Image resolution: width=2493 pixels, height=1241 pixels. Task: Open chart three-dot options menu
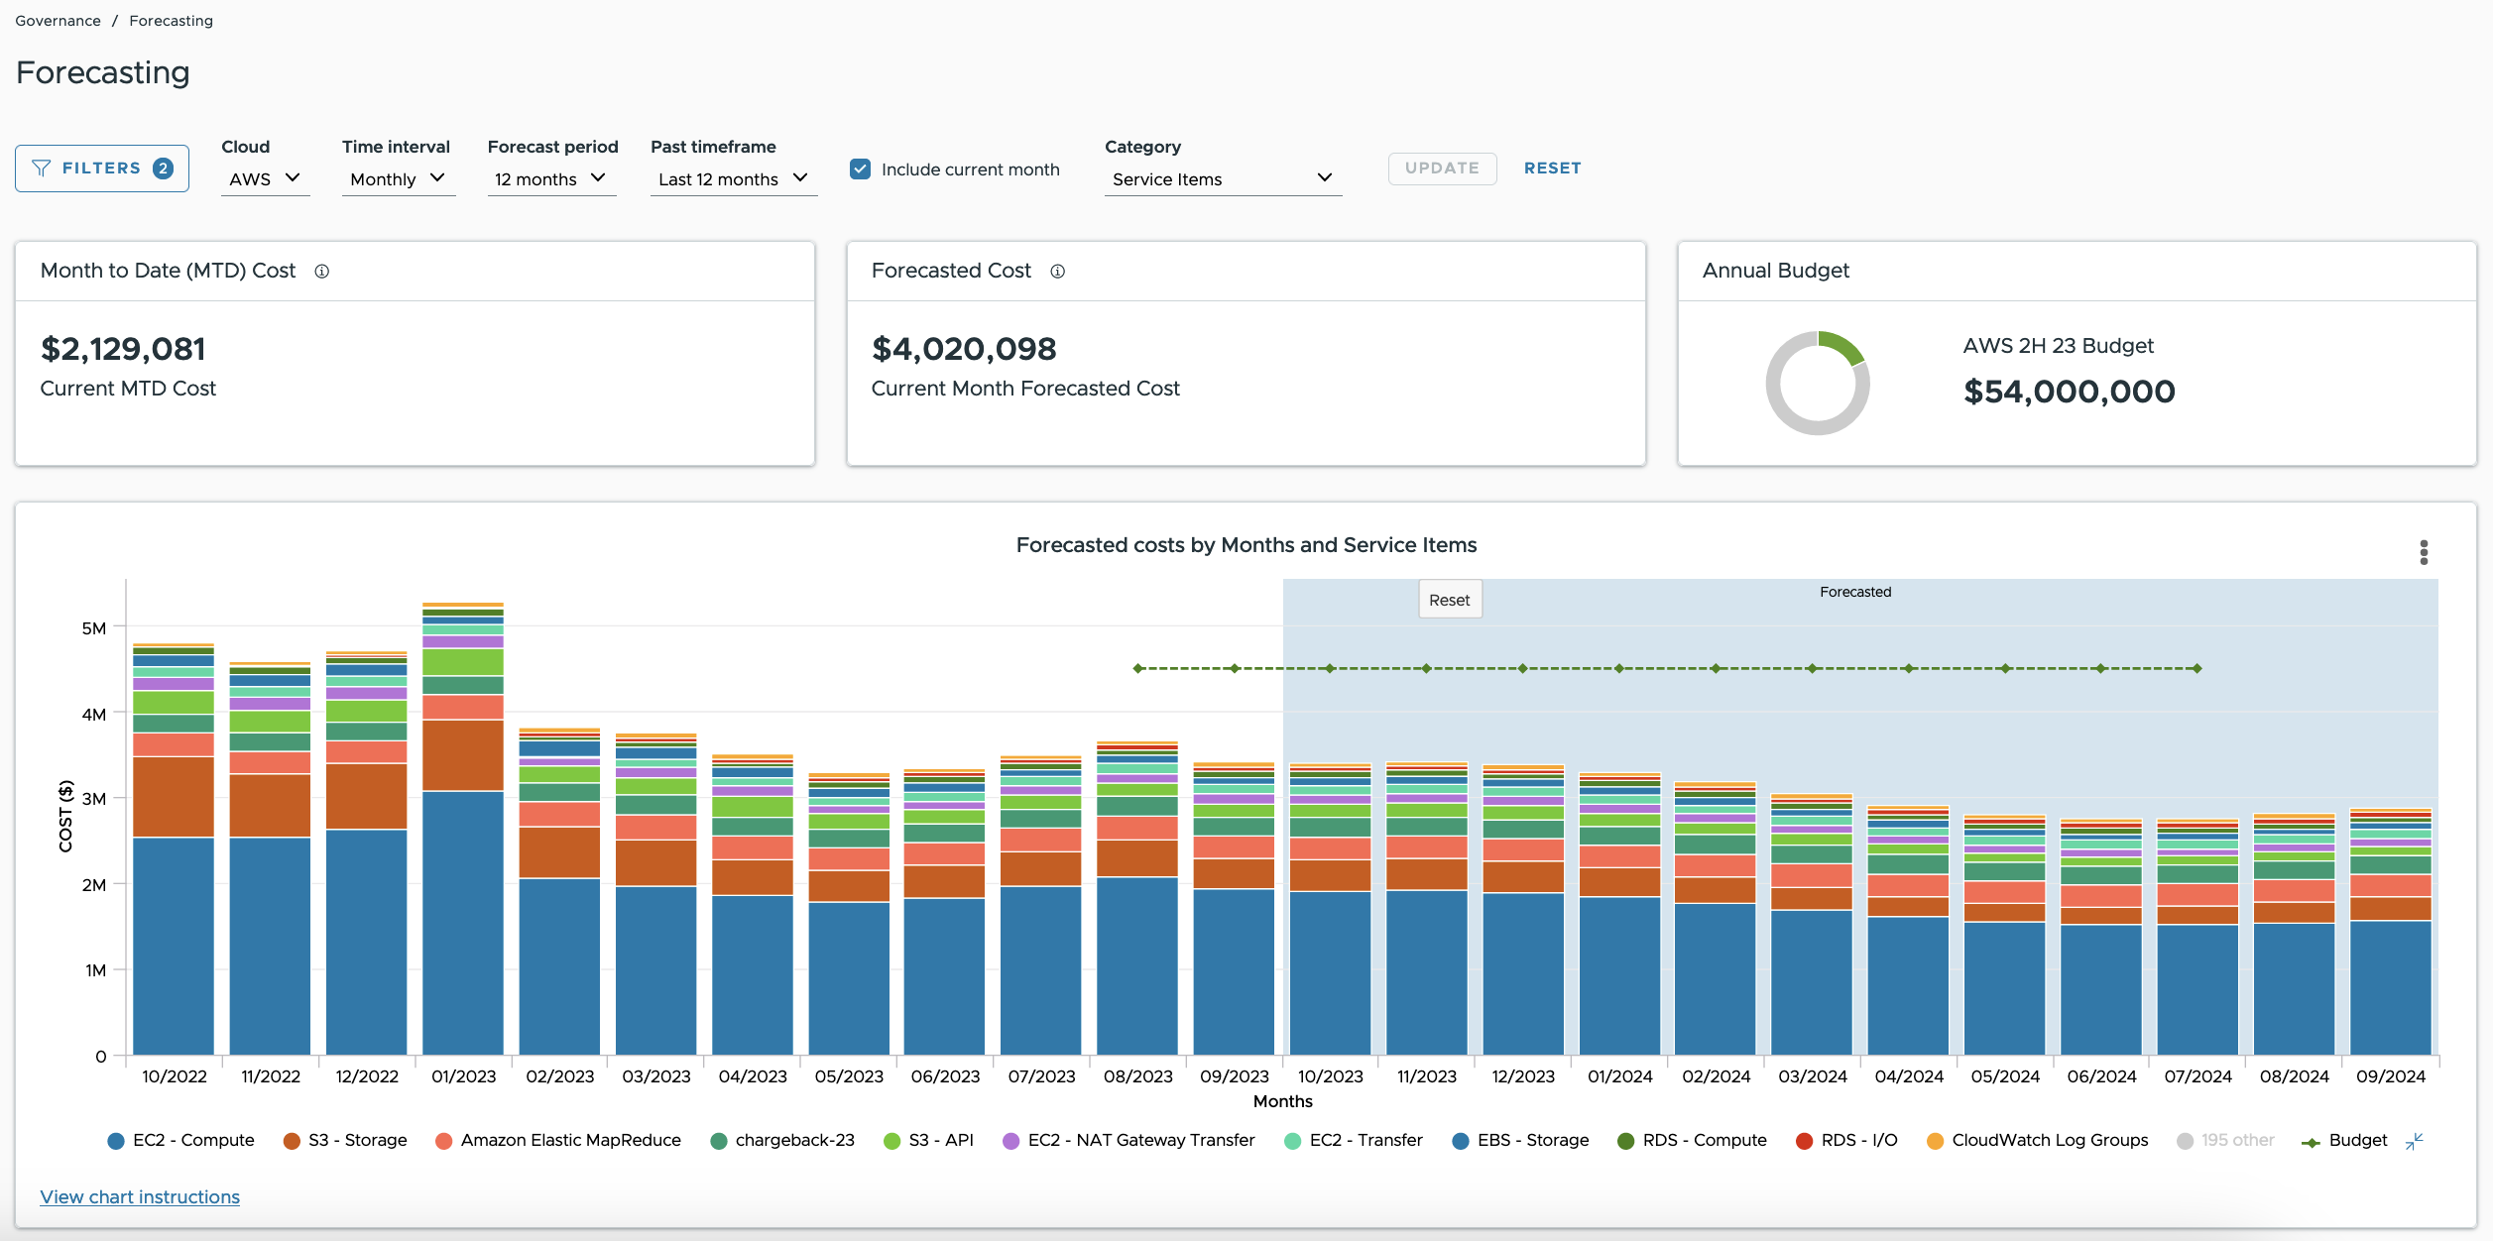point(2424,552)
